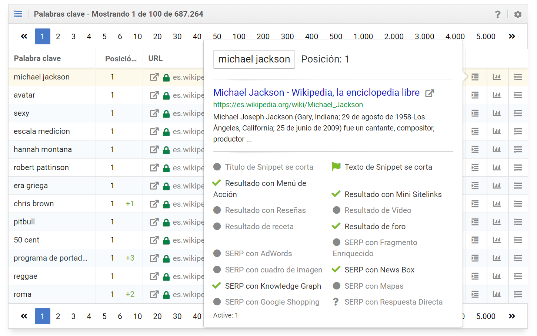
Task: Open the help question mark icon
Action: click(498, 14)
